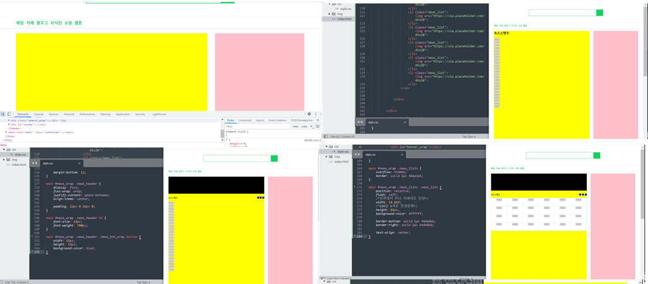Click search input in the news grid preview

(559, 156)
